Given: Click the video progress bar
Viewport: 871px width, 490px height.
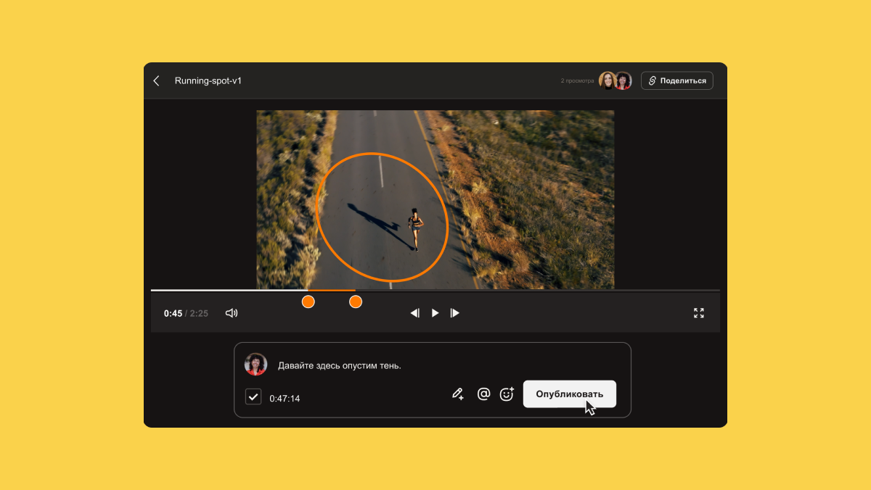Looking at the screenshot, I should (x=508, y=291).
